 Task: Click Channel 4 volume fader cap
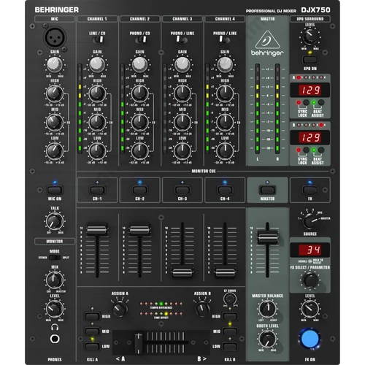[x=225, y=272]
